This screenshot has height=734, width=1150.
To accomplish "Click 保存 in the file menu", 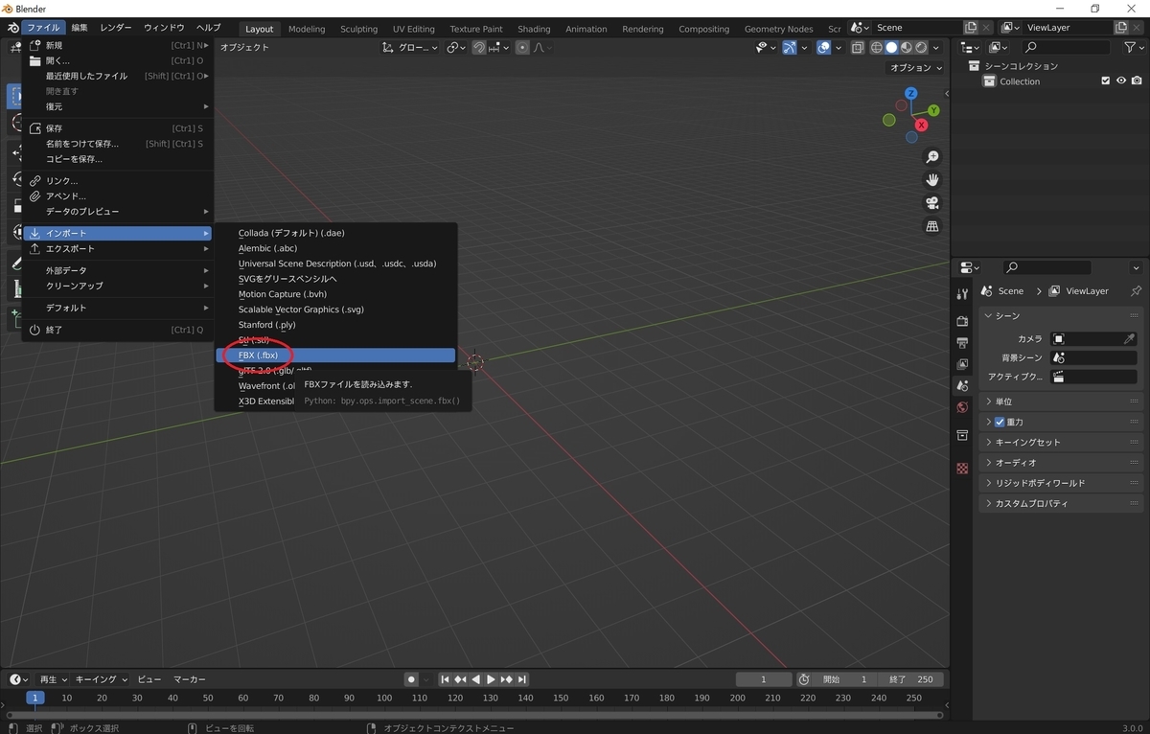I will point(118,128).
